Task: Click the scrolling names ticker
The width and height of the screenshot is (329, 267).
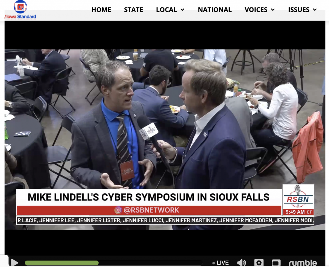Action: tap(165, 220)
